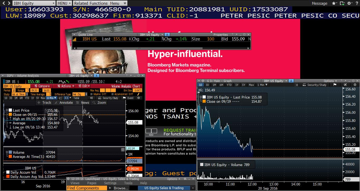Viewport: 360px width, 191px height.
Task: Edit the Period value field
Action: point(14,90)
